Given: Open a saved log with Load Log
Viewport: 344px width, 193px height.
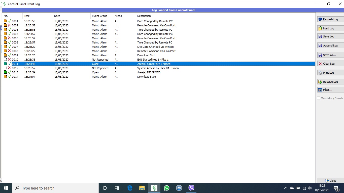Looking at the screenshot, I should (x=330, y=28).
